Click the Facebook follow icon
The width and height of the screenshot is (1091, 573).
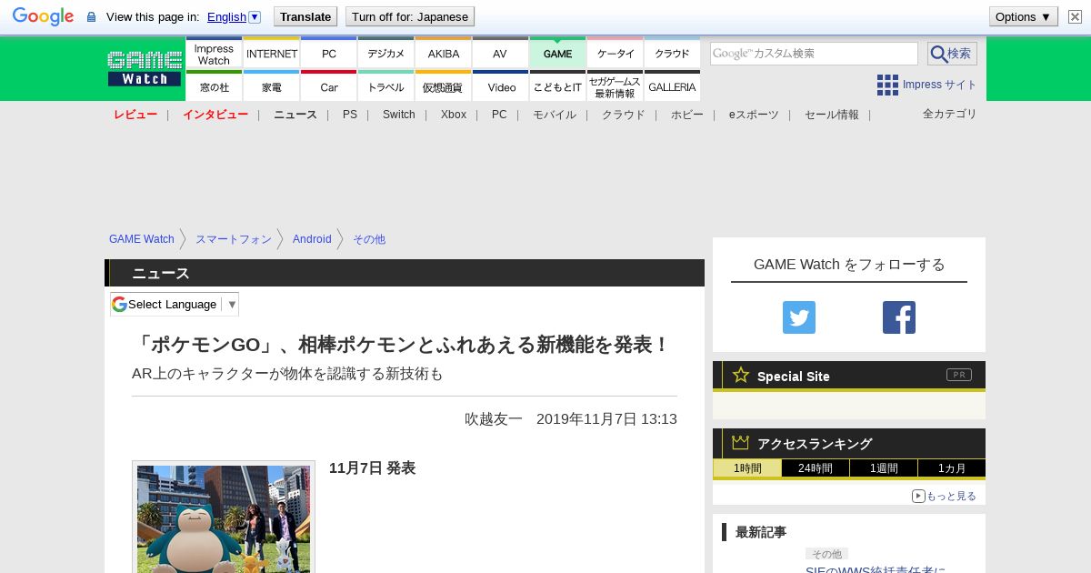tap(899, 317)
